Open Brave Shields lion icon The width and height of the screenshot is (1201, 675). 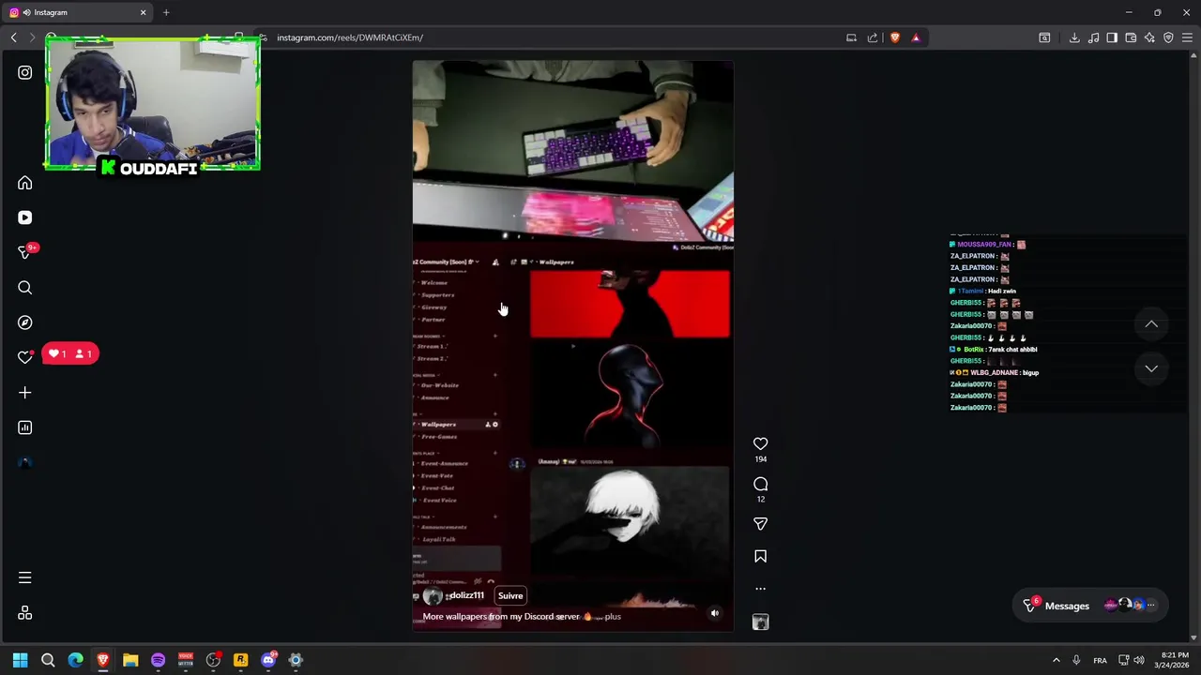(895, 37)
